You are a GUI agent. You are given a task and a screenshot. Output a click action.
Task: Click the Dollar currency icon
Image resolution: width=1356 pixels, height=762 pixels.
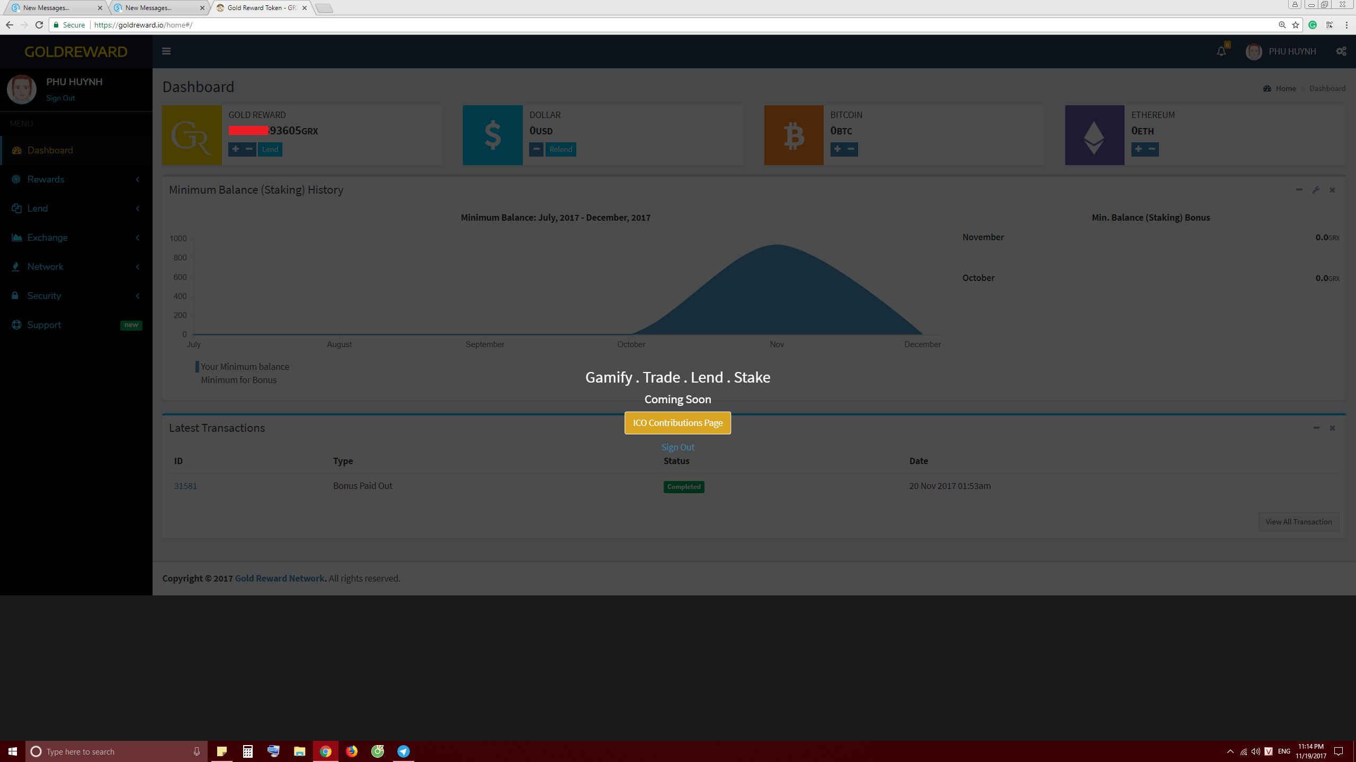pos(494,135)
